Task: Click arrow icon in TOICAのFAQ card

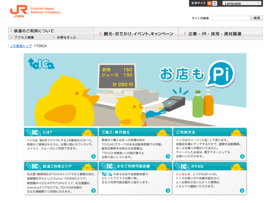Action: pos(242,191)
